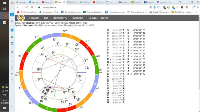Image resolution: width=200 pixels, height=112 pixels.
Task: Go back with the browser back arrow
Action: pyautogui.click(x=18, y=7)
